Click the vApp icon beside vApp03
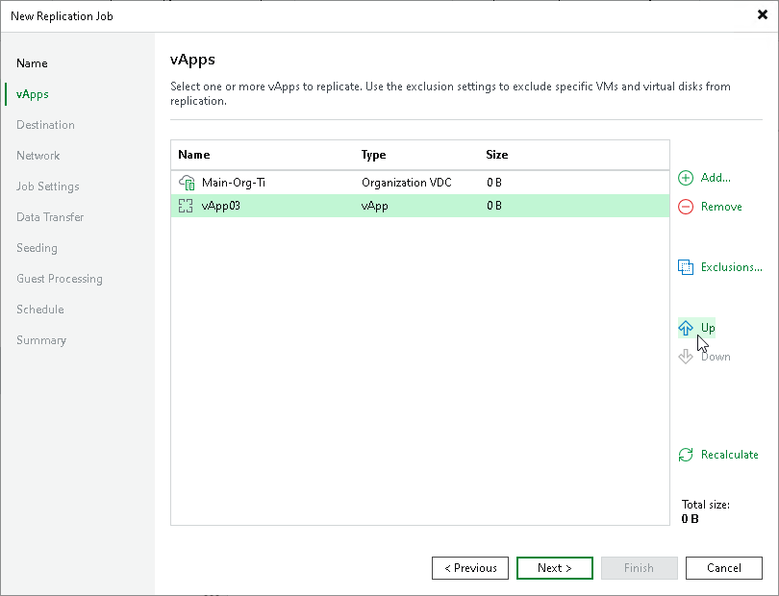The width and height of the screenshot is (779, 596). click(185, 206)
